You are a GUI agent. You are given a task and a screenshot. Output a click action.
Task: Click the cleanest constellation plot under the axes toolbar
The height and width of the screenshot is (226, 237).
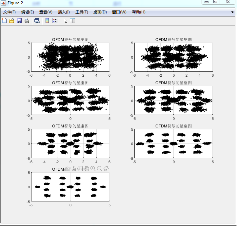coord(70,187)
